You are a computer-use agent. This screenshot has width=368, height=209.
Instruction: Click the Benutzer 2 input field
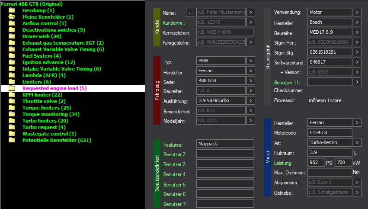(x=225, y=154)
